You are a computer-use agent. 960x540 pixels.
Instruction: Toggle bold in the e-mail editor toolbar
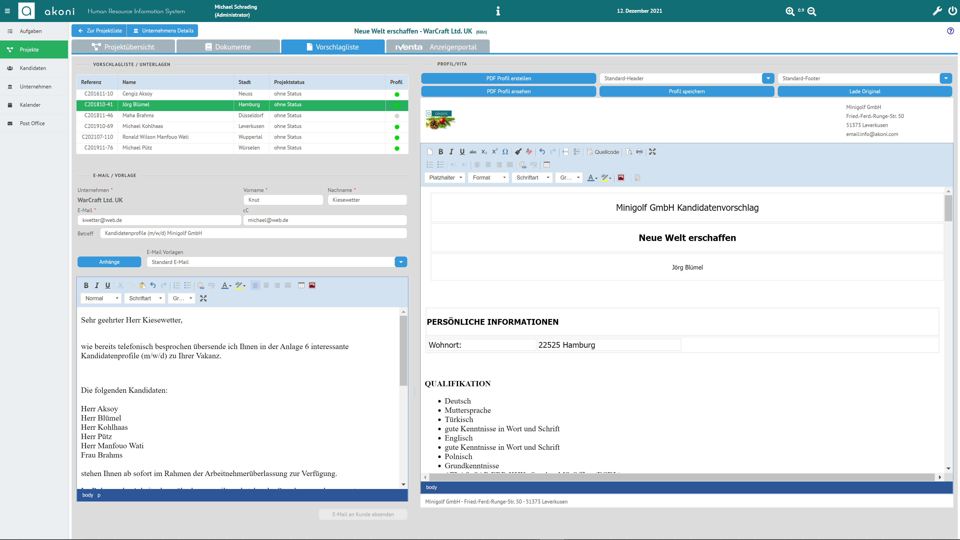(x=86, y=285)
